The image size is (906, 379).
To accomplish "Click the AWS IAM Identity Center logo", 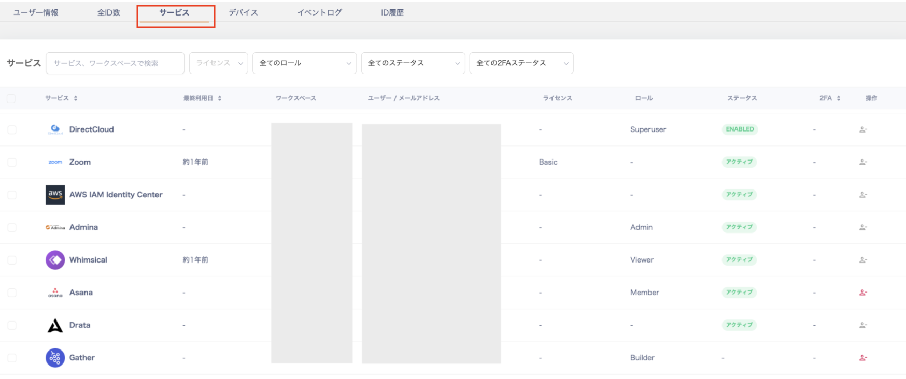I will pos(55,195).
